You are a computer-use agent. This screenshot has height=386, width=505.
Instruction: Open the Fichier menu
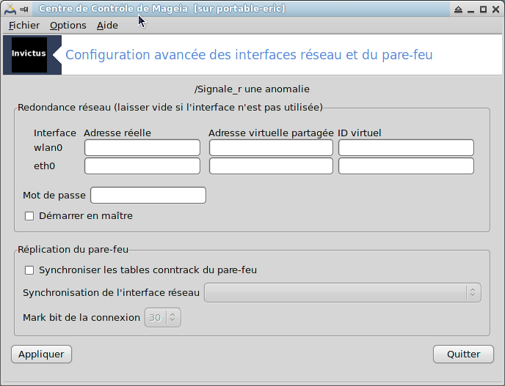(24, 26)
